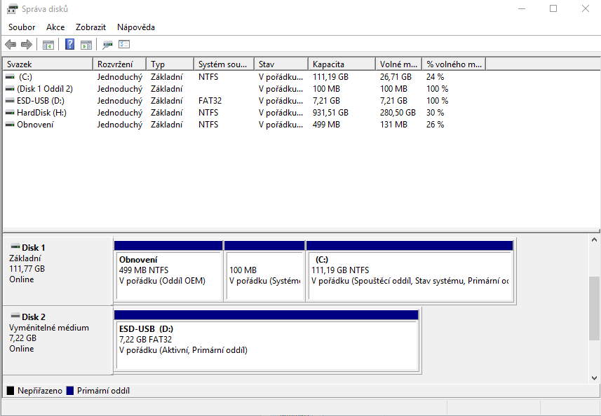This screenshot has width=601, height=416.
Task: Open the properties checklist toolbar icon
Action: pyautogui.click(x=124, y=44)
